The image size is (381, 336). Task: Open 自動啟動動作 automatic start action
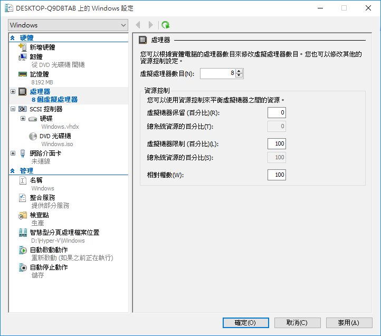[x=49, y=249]
